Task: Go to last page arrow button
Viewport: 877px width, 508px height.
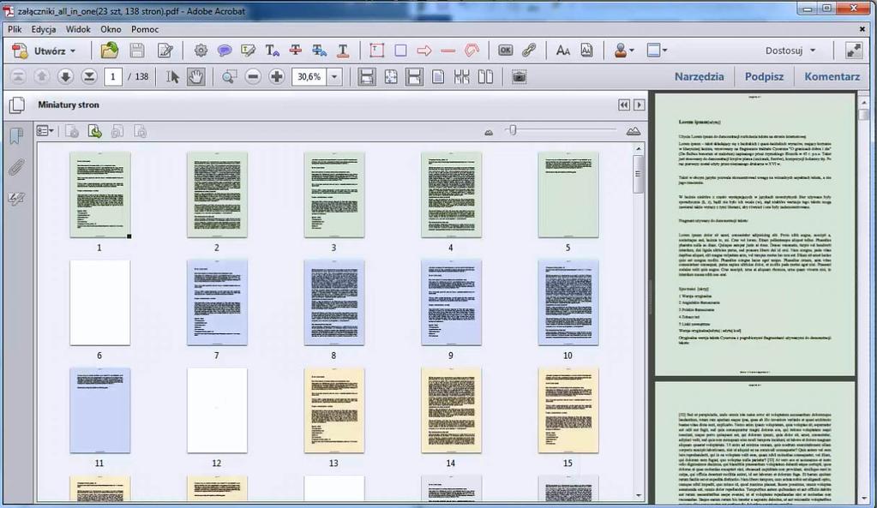Action: tap(89, 76)
